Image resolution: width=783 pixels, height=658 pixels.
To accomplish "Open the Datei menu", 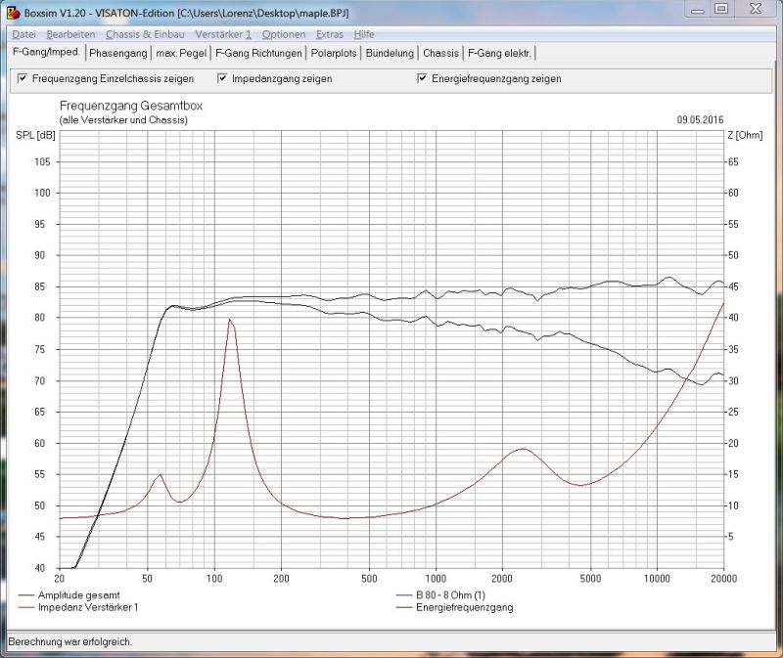I will pos(23,34).
